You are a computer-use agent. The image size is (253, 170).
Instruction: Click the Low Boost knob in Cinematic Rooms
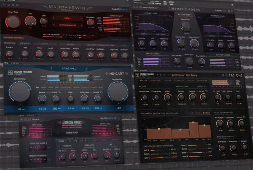click(x=231, y=46)
